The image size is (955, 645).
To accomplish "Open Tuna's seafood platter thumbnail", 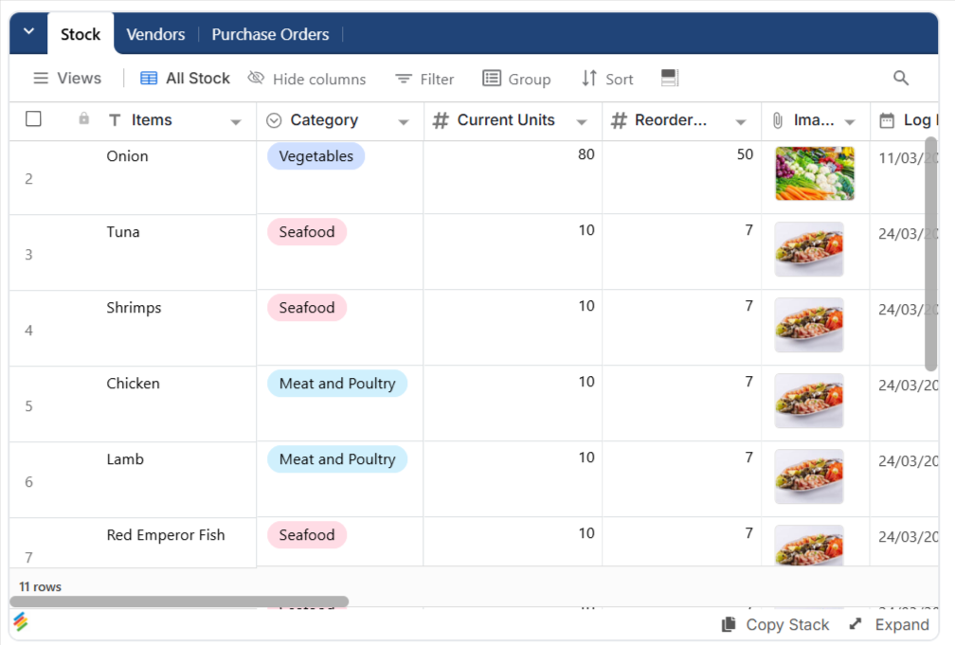I will pyautogui.click(x=809, y=249).
